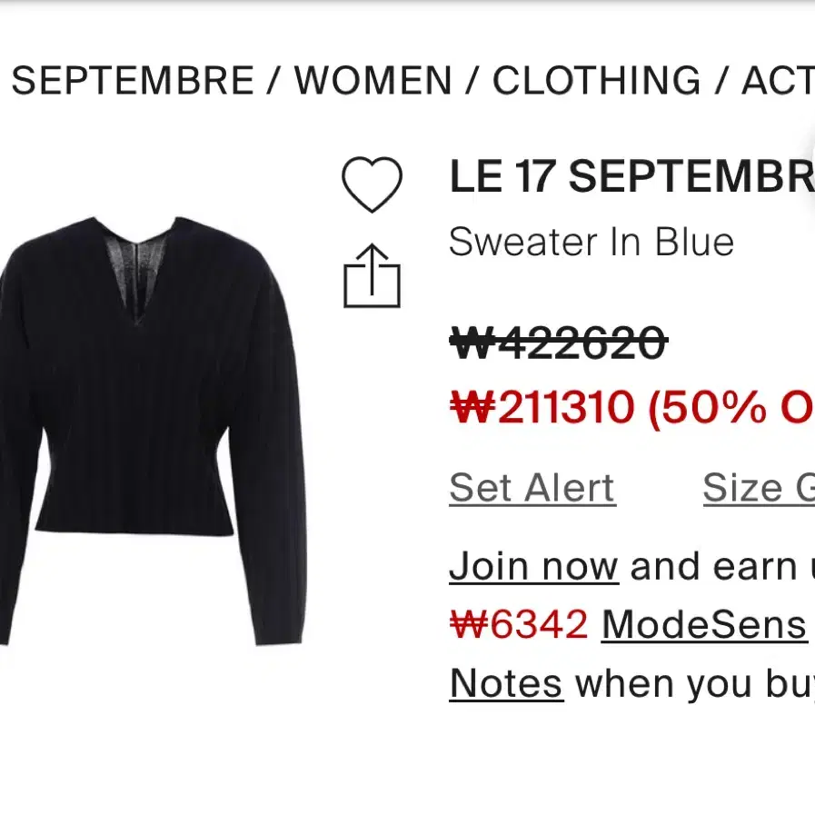Screen dimensions: 815x815
Task: Click the red ₩211310 sale price
Action: (542, 407)
